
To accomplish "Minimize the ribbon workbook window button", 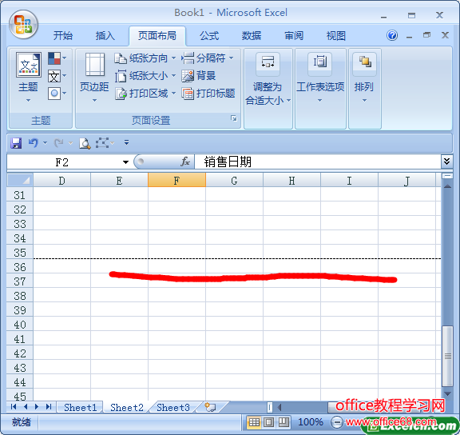I will pyautogui.click(x=409, y=37).
